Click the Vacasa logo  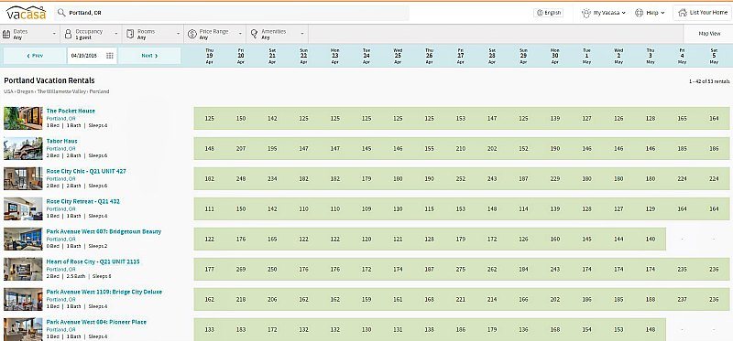tap(27, 13)
